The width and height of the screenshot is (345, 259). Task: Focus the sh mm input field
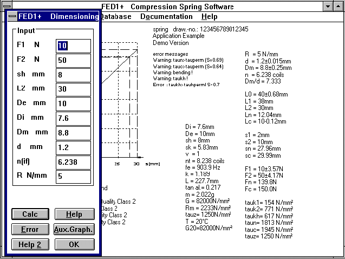click(73, 75)
